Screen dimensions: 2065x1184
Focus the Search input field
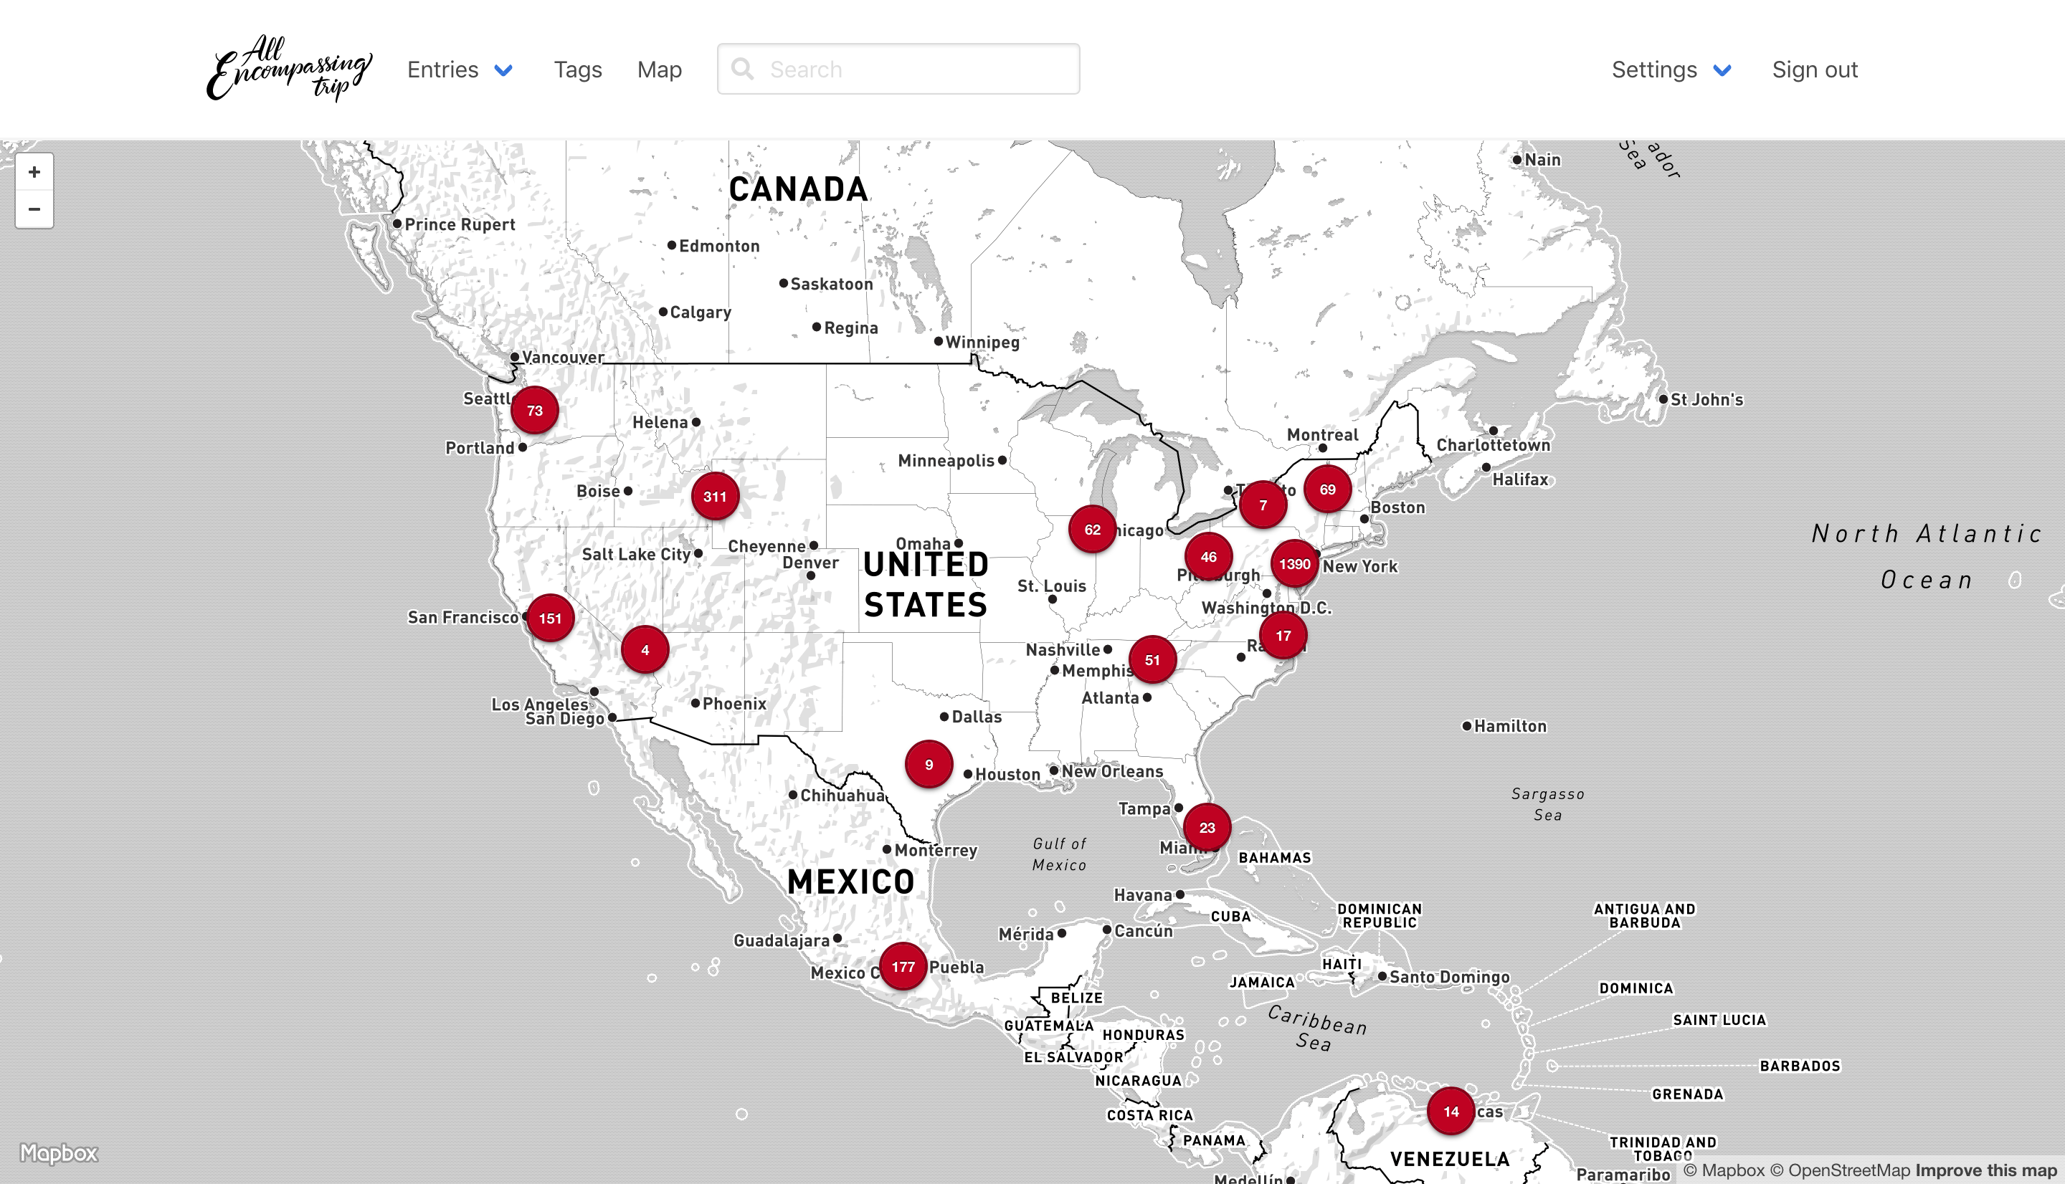coord(915,69)
